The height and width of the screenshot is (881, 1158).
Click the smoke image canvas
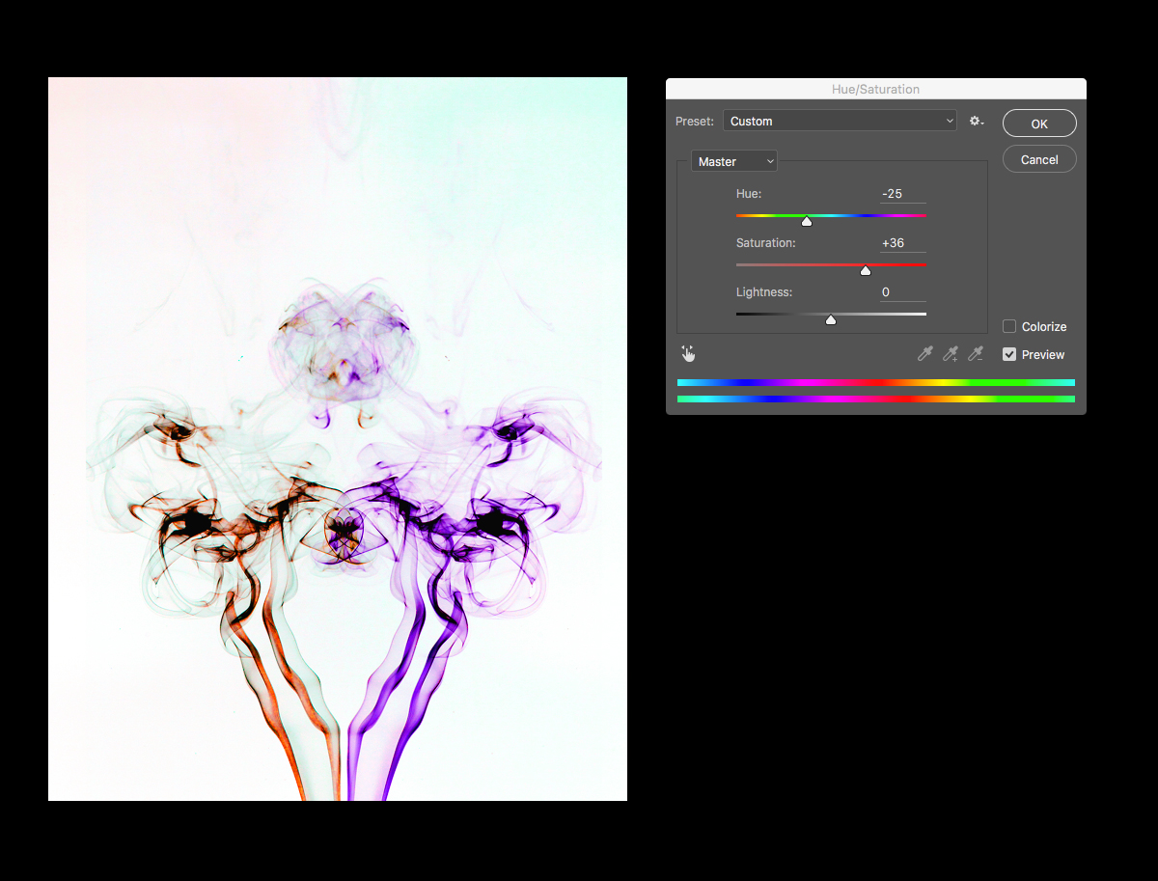coord(338,439)
